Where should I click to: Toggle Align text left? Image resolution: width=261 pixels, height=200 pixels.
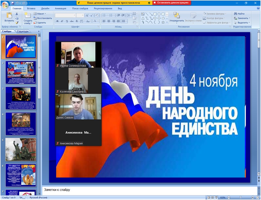(x=104, y=21)
